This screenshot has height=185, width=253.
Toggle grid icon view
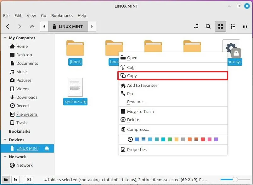[x=220, y=26]
